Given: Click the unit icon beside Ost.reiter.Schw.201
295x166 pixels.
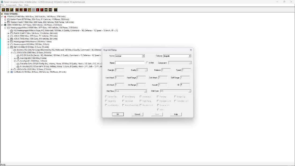Looking at the screenshot, I should (x=18, y=64).
